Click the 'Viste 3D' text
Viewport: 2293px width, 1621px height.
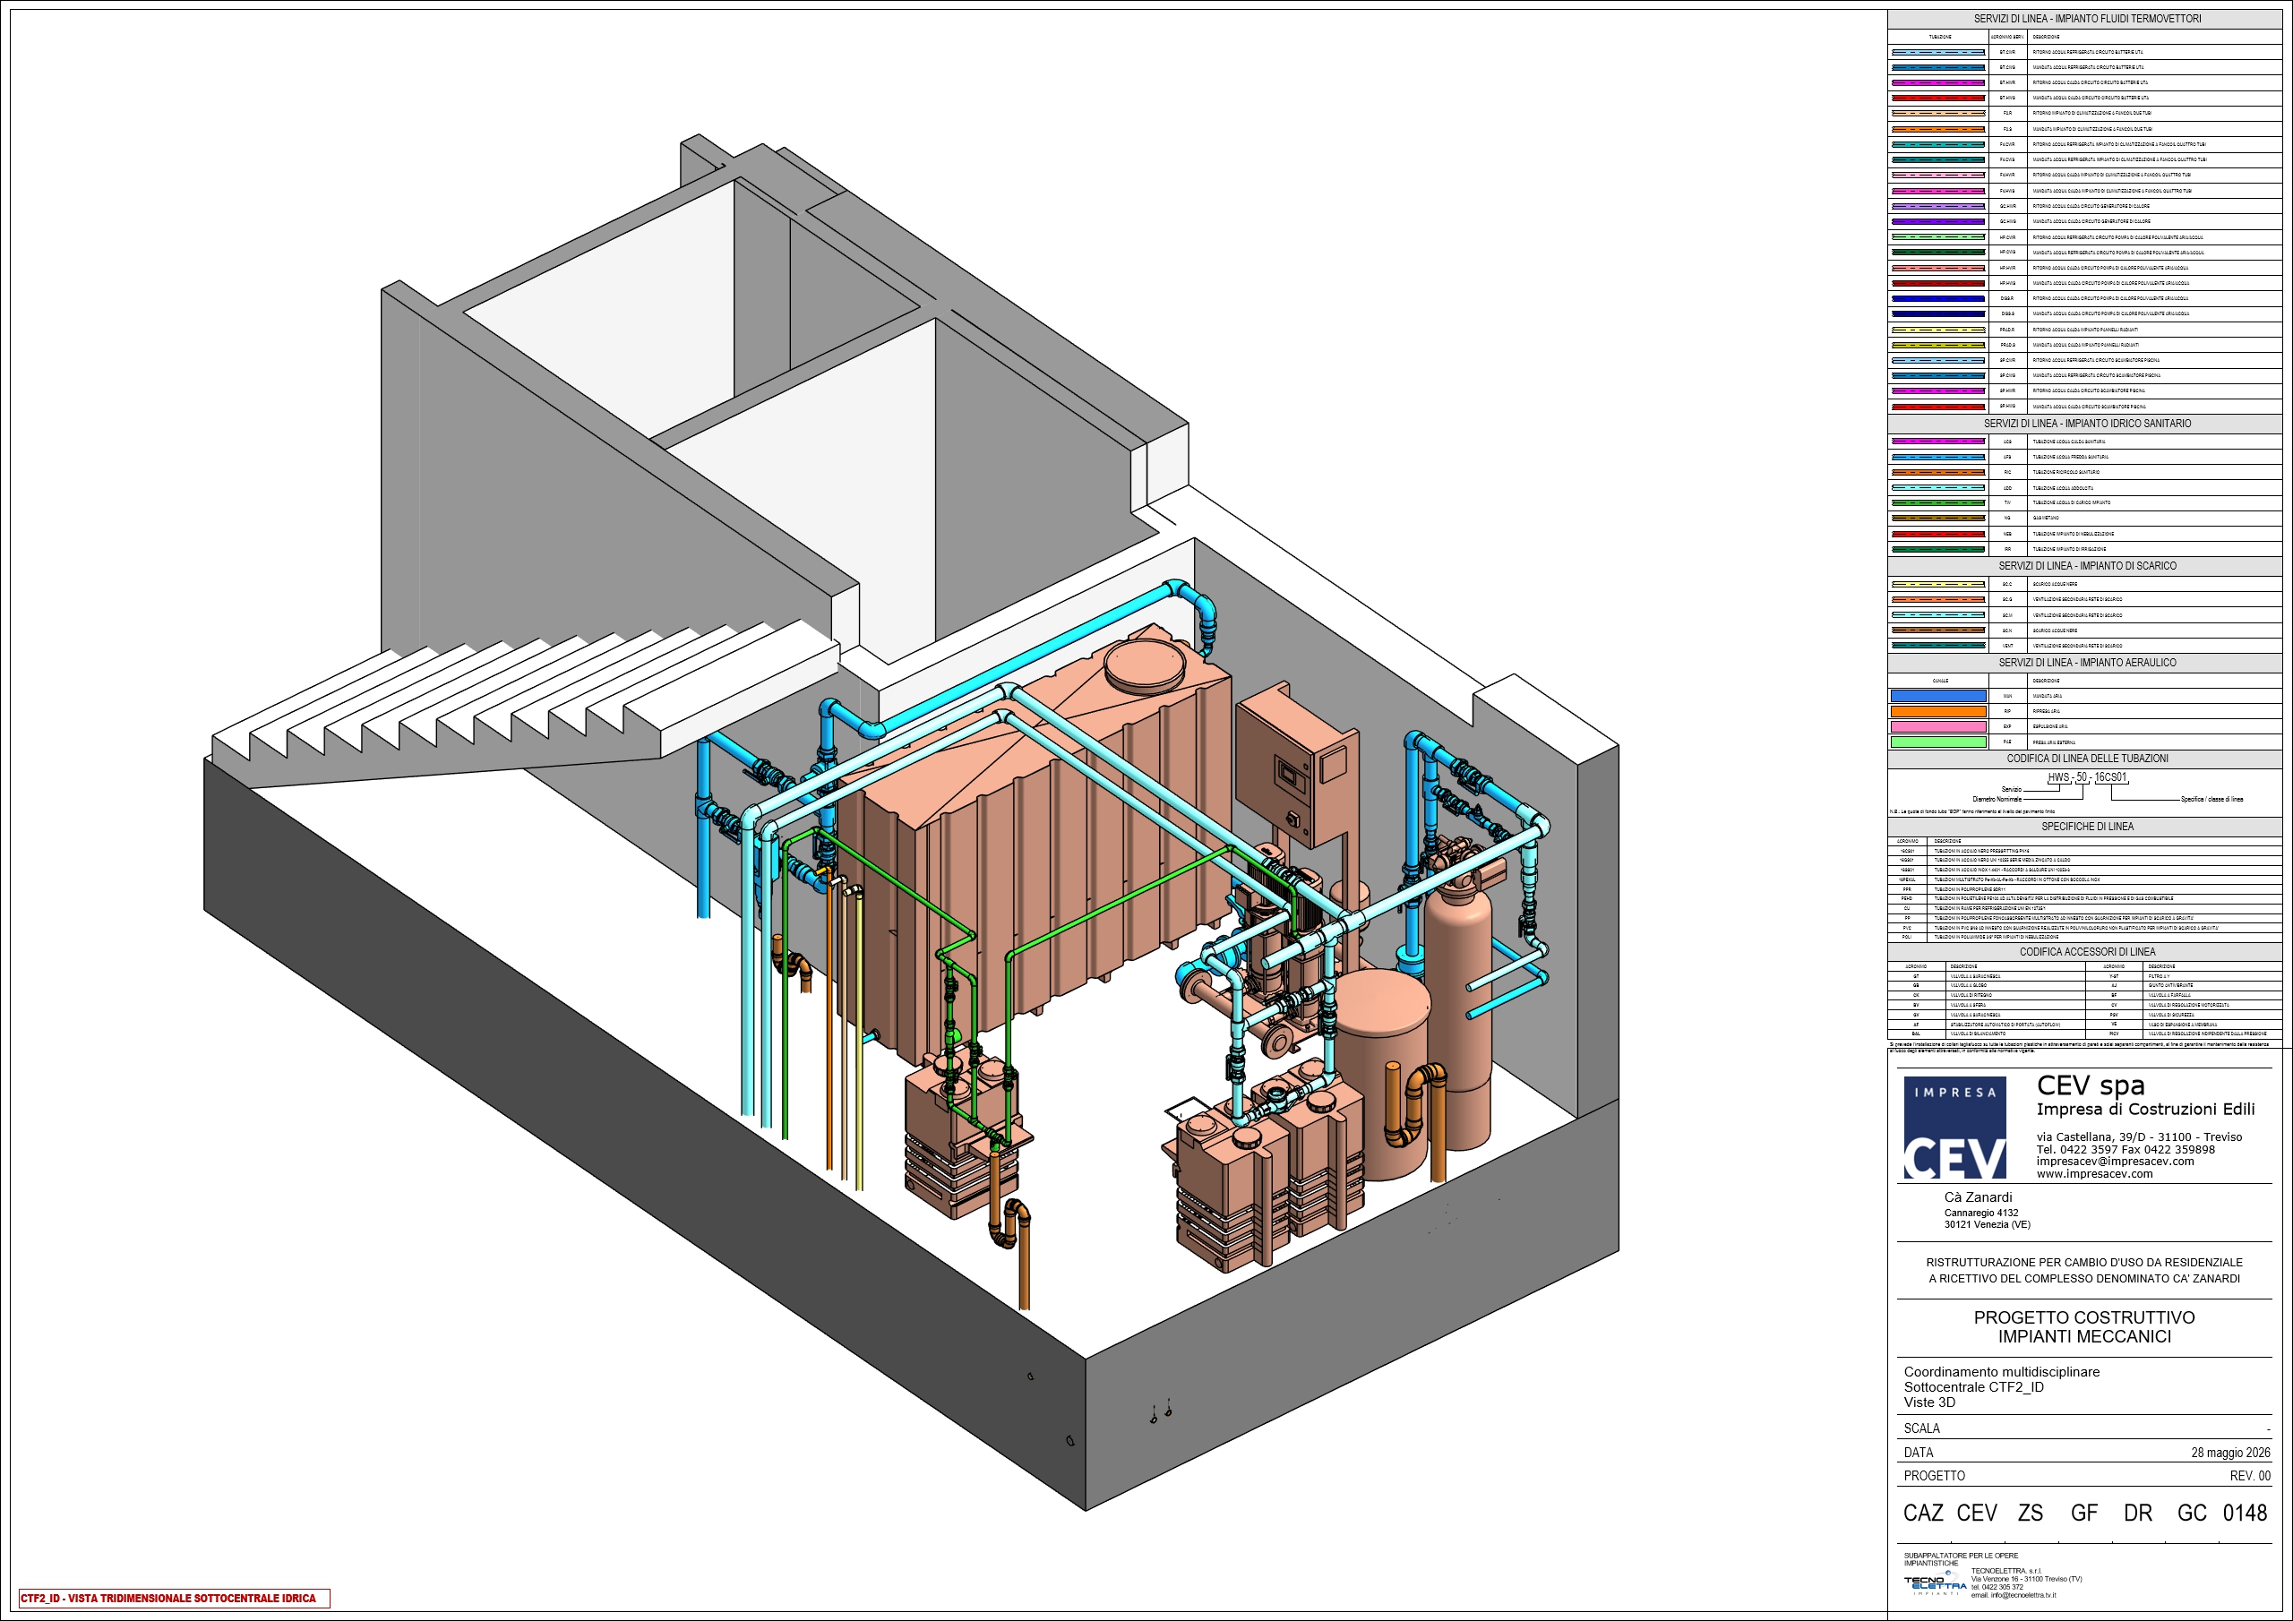point(1929,1402)
